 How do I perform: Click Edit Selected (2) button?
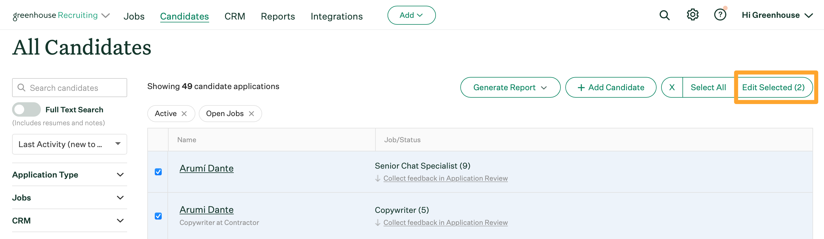(x=773, y=87)
